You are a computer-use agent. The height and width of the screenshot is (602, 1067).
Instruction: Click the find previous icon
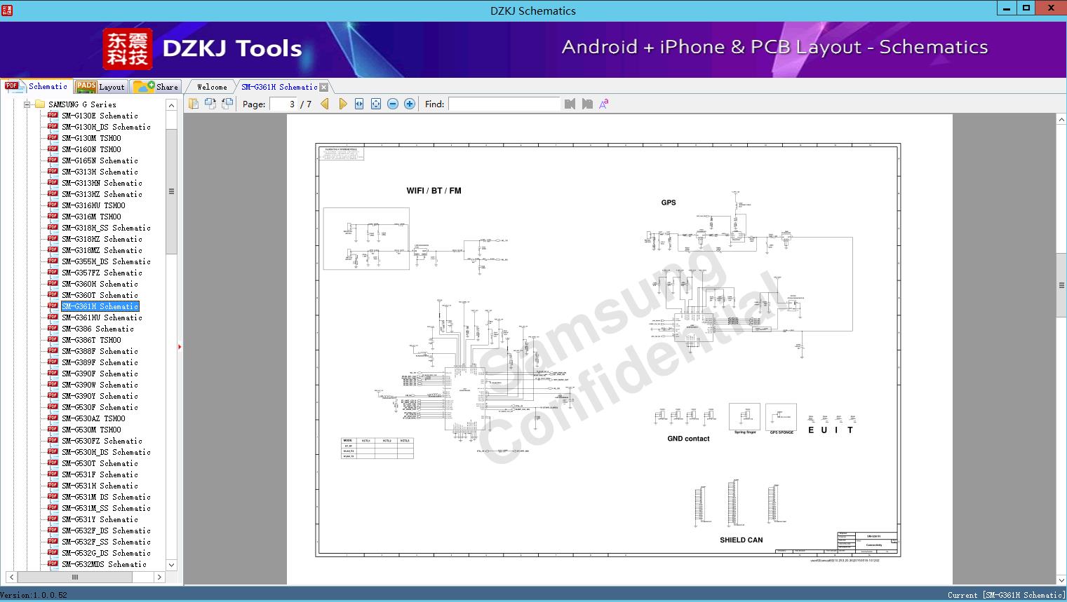click(x=570, y=104)
